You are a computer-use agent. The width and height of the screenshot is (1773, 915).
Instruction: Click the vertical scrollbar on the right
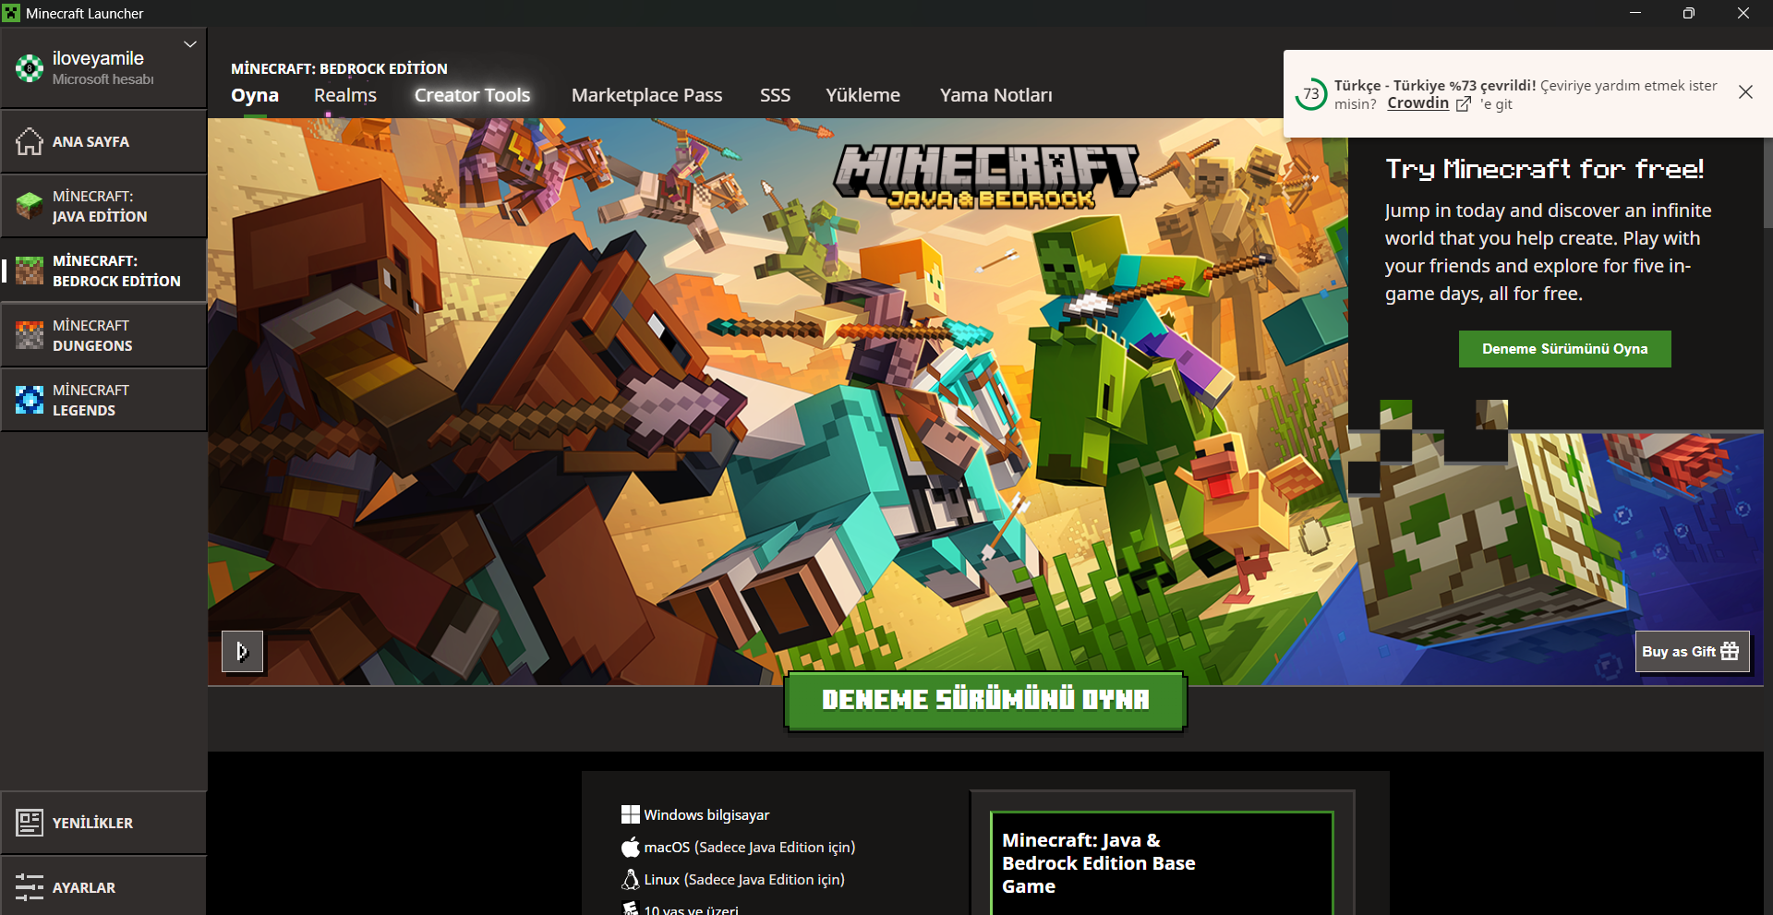(x=1767, y=185)
